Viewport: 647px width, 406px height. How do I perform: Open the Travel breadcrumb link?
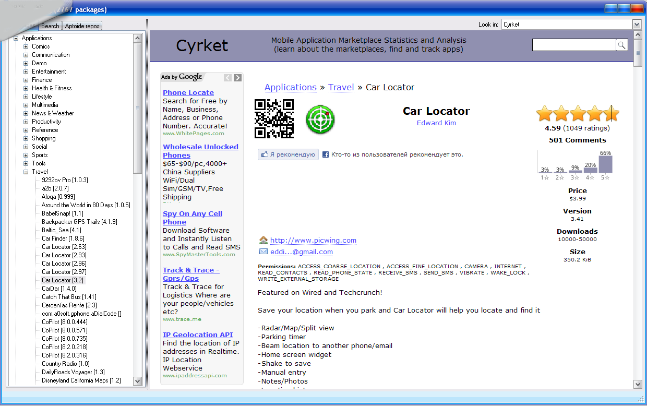(341, 87)
